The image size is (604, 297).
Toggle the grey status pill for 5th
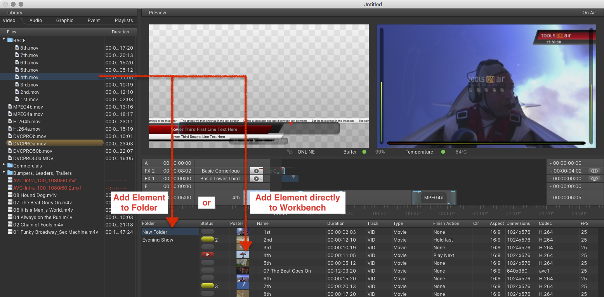pos(207,262)
